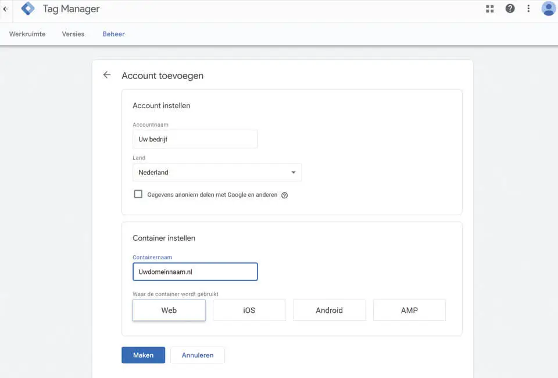Open the help question mark icon
Screen dimensions: 558x378
(x=510, y=9)
